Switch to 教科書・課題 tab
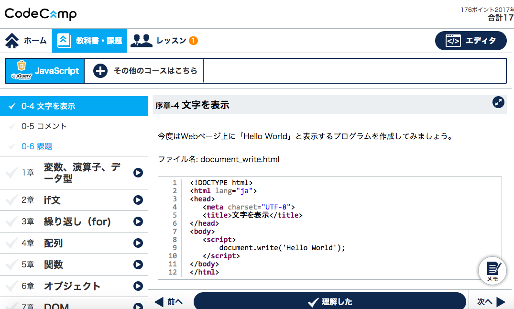This screenshot has height=309, width=514. coord(89,41)
